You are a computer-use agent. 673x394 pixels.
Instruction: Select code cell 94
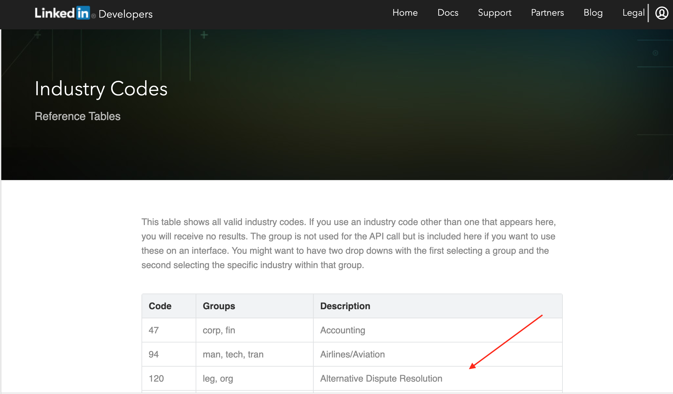[169, 354]
